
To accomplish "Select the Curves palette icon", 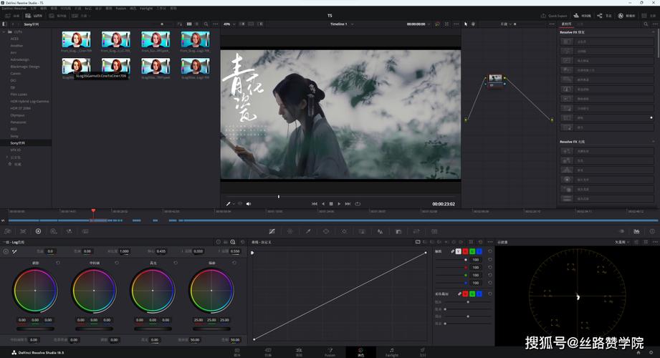I will coord(272,231).
